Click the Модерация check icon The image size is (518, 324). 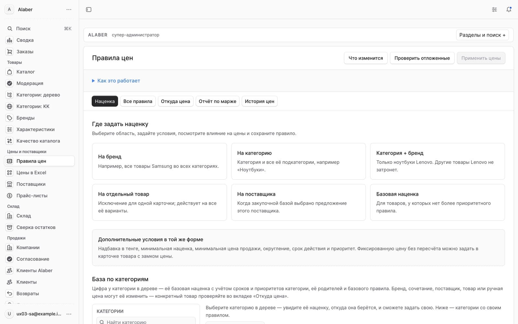pyautogui.click(x=10, y=83)
